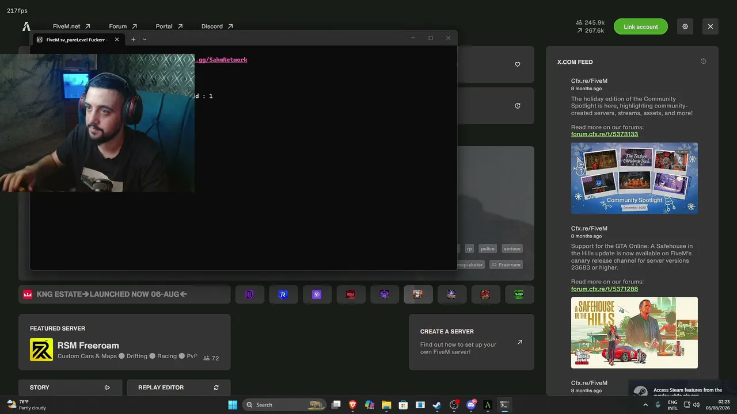Switch to FiveM on the taskbar
The image size is (737, 414).
pyautogui.click(x=488, y=405)
